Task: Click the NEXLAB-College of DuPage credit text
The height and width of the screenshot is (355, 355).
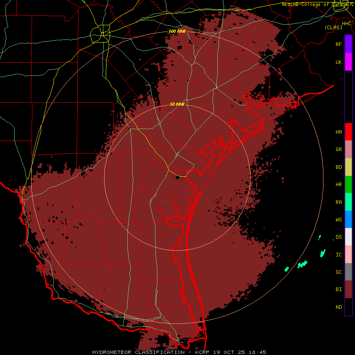Action: (316, 4)
